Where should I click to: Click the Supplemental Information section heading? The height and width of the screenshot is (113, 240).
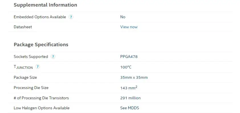[x=45, y=5]
